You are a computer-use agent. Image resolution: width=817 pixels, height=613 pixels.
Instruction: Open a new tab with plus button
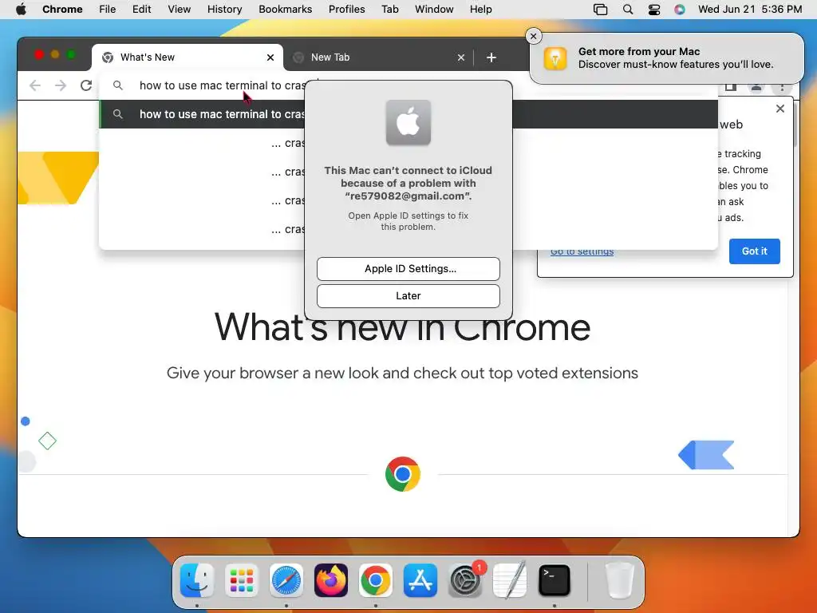tap(491, 57)
